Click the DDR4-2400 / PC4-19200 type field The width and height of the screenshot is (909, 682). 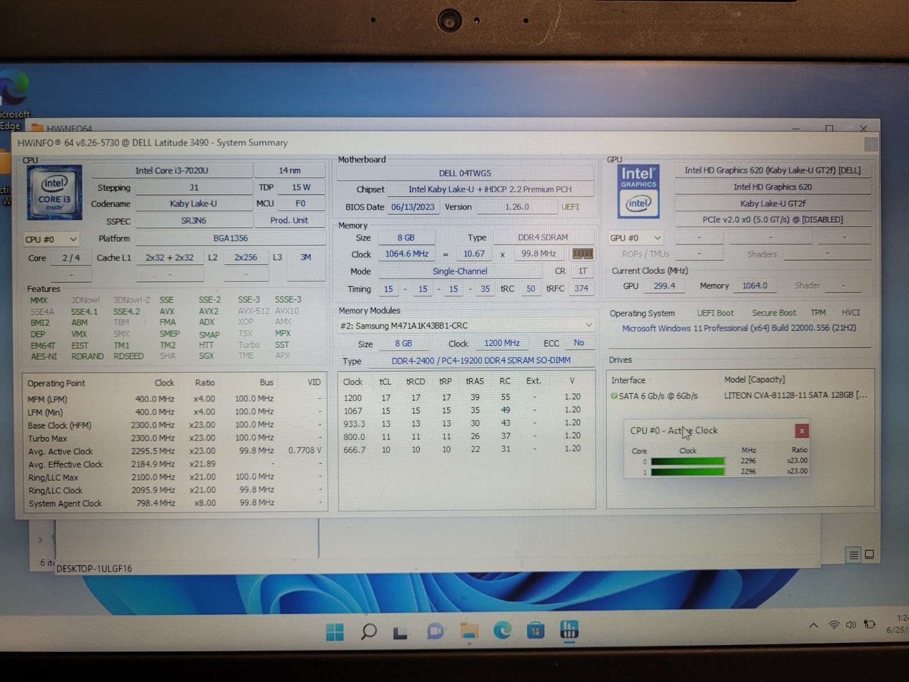click(481, 360)
